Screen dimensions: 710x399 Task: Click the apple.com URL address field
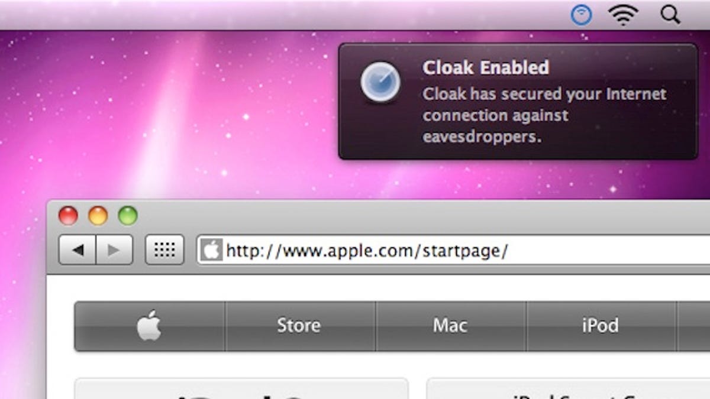pos(453,251)
